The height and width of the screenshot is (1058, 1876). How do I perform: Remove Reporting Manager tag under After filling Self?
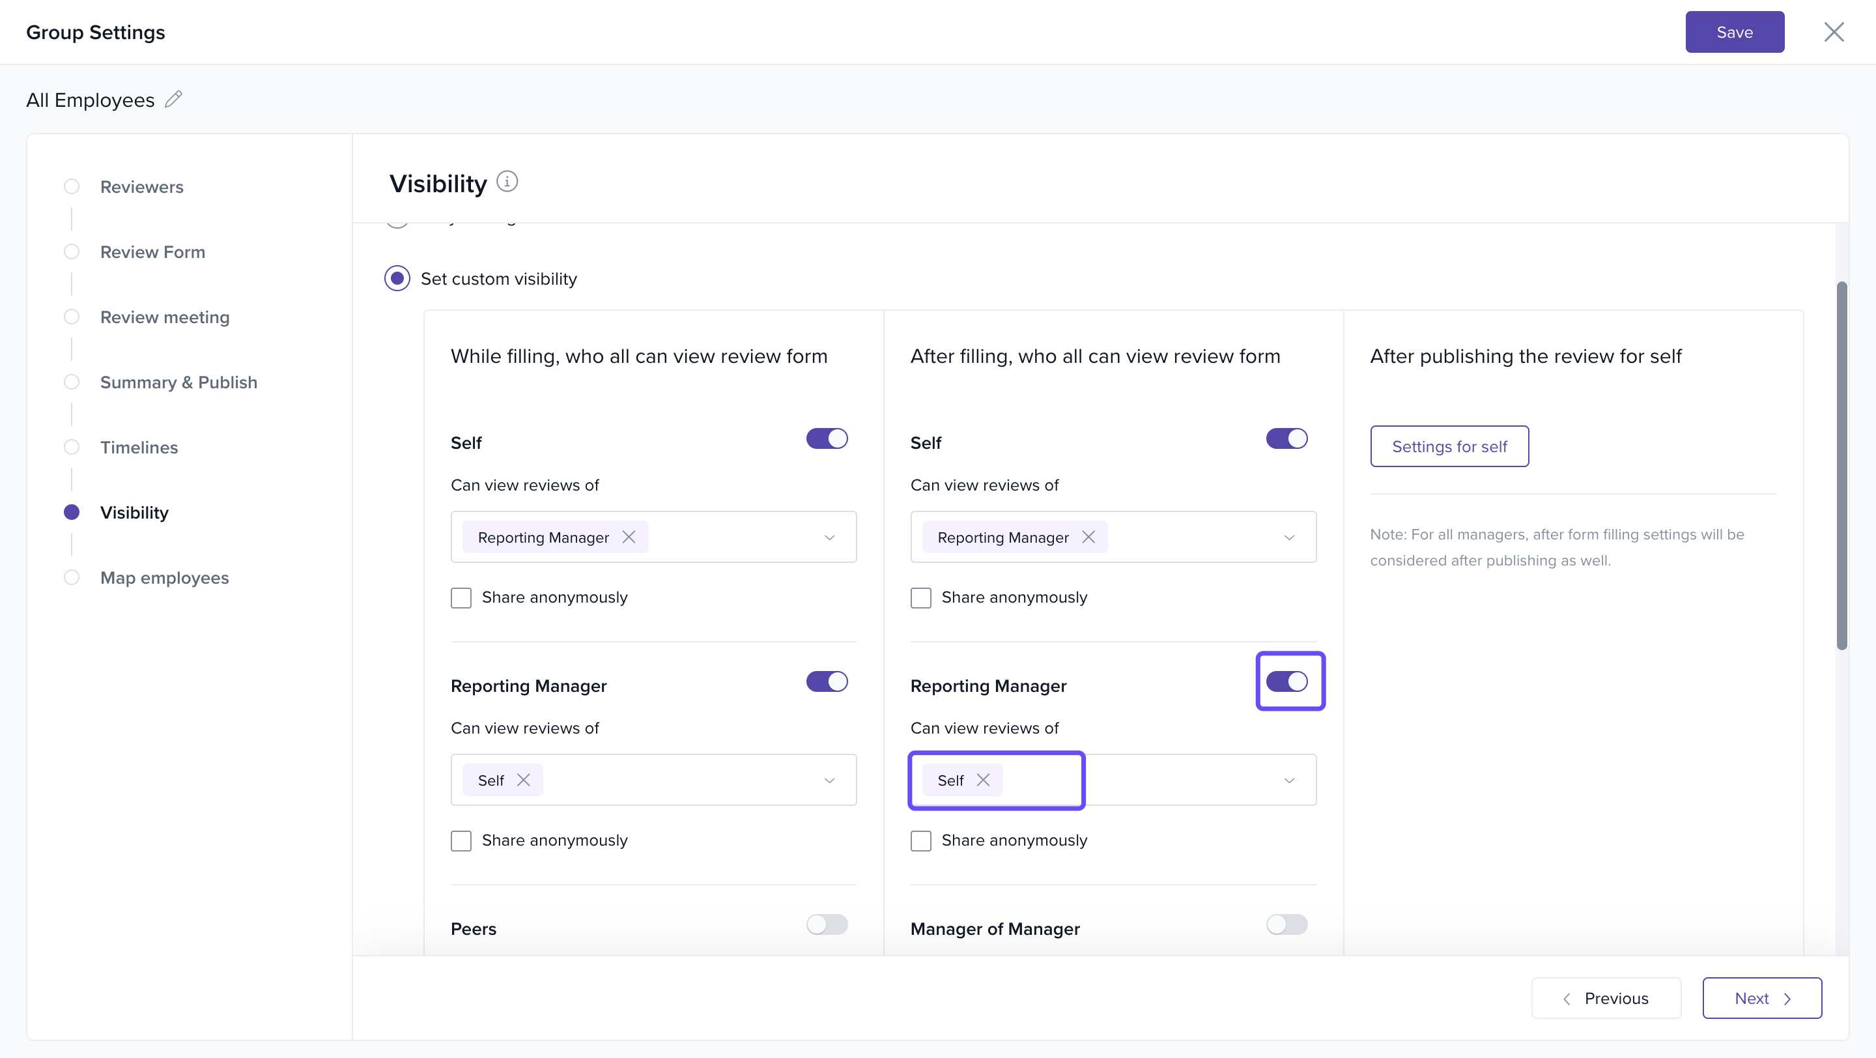(x=1088, y=537)
